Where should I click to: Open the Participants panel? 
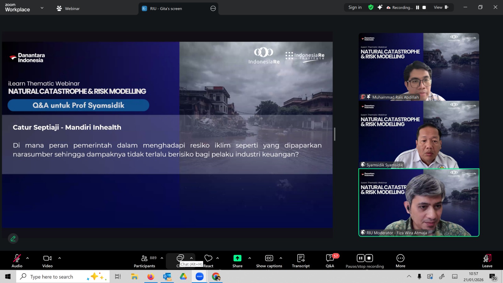tap(144, 261)
